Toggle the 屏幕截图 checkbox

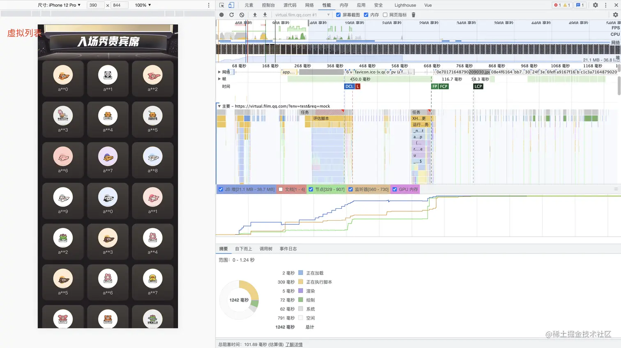338,15
